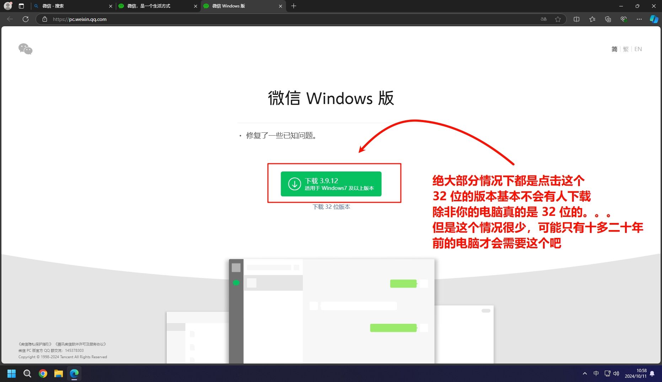Launch Google Chrome from taskbar
Image resolution: width=662 pixels, height=382 pixels.
[x=43, y=373]
